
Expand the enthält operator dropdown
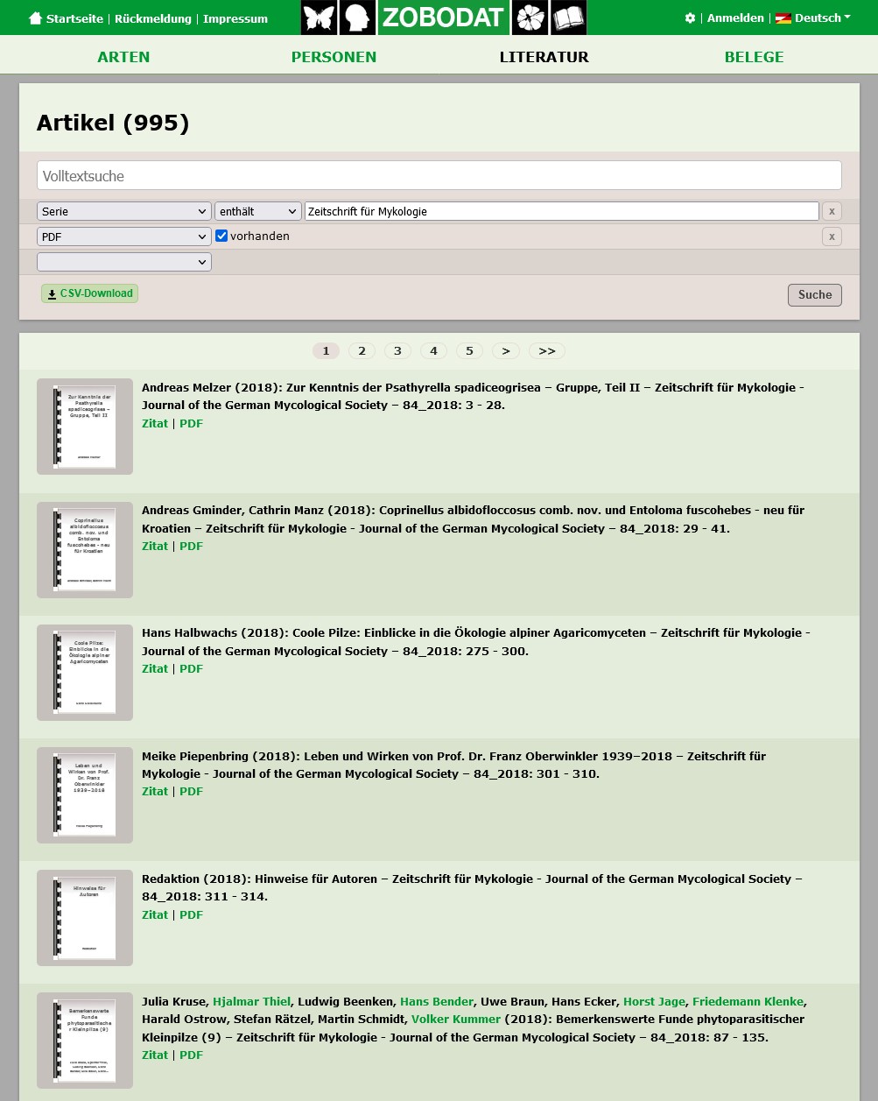point(257,211)
